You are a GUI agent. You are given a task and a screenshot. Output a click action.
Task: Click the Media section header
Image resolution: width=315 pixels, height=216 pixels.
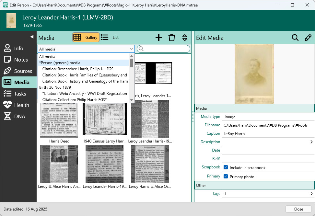[x=254, y=108]
